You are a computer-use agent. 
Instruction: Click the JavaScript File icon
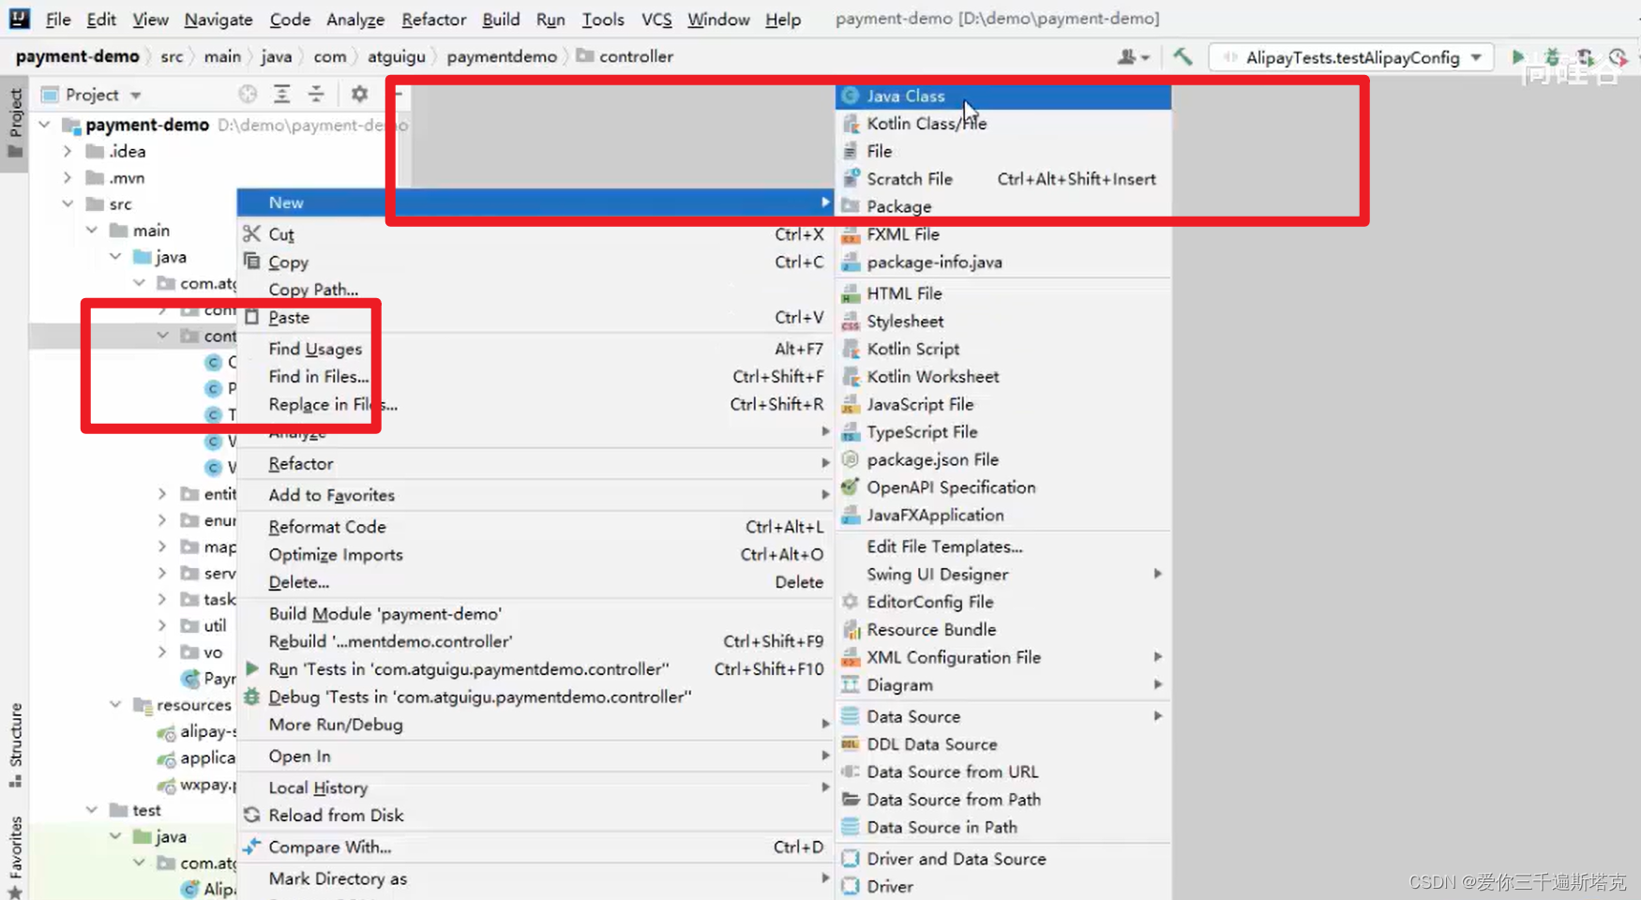pos(851,405)
